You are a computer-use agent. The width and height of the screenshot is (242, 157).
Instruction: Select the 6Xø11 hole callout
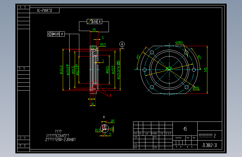click(x=179, y=42)
